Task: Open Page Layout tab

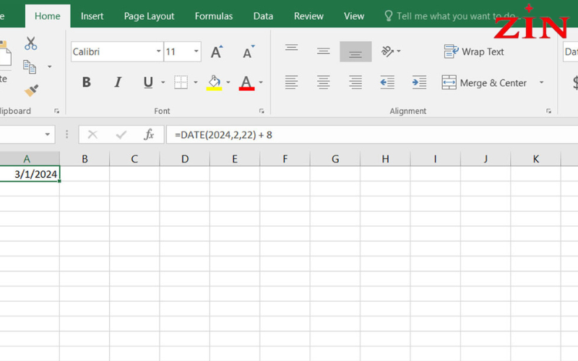Action: pyautogui.click(x=149, y=16)
